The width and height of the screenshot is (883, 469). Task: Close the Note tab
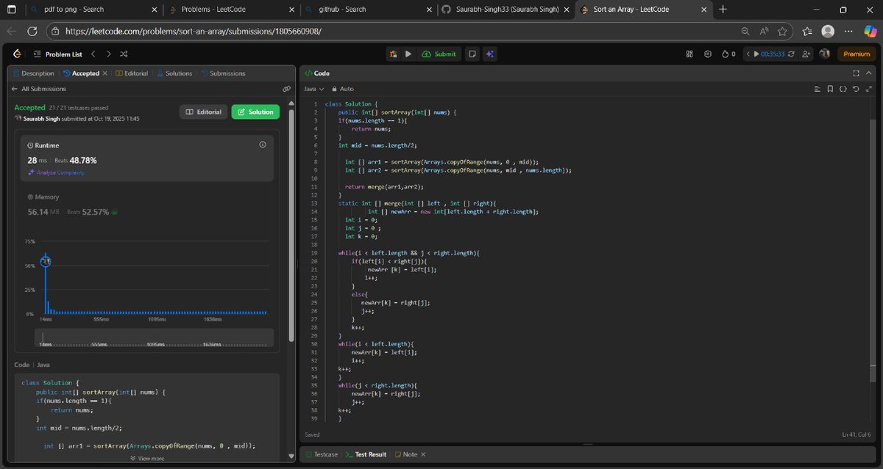click(423, 454)
